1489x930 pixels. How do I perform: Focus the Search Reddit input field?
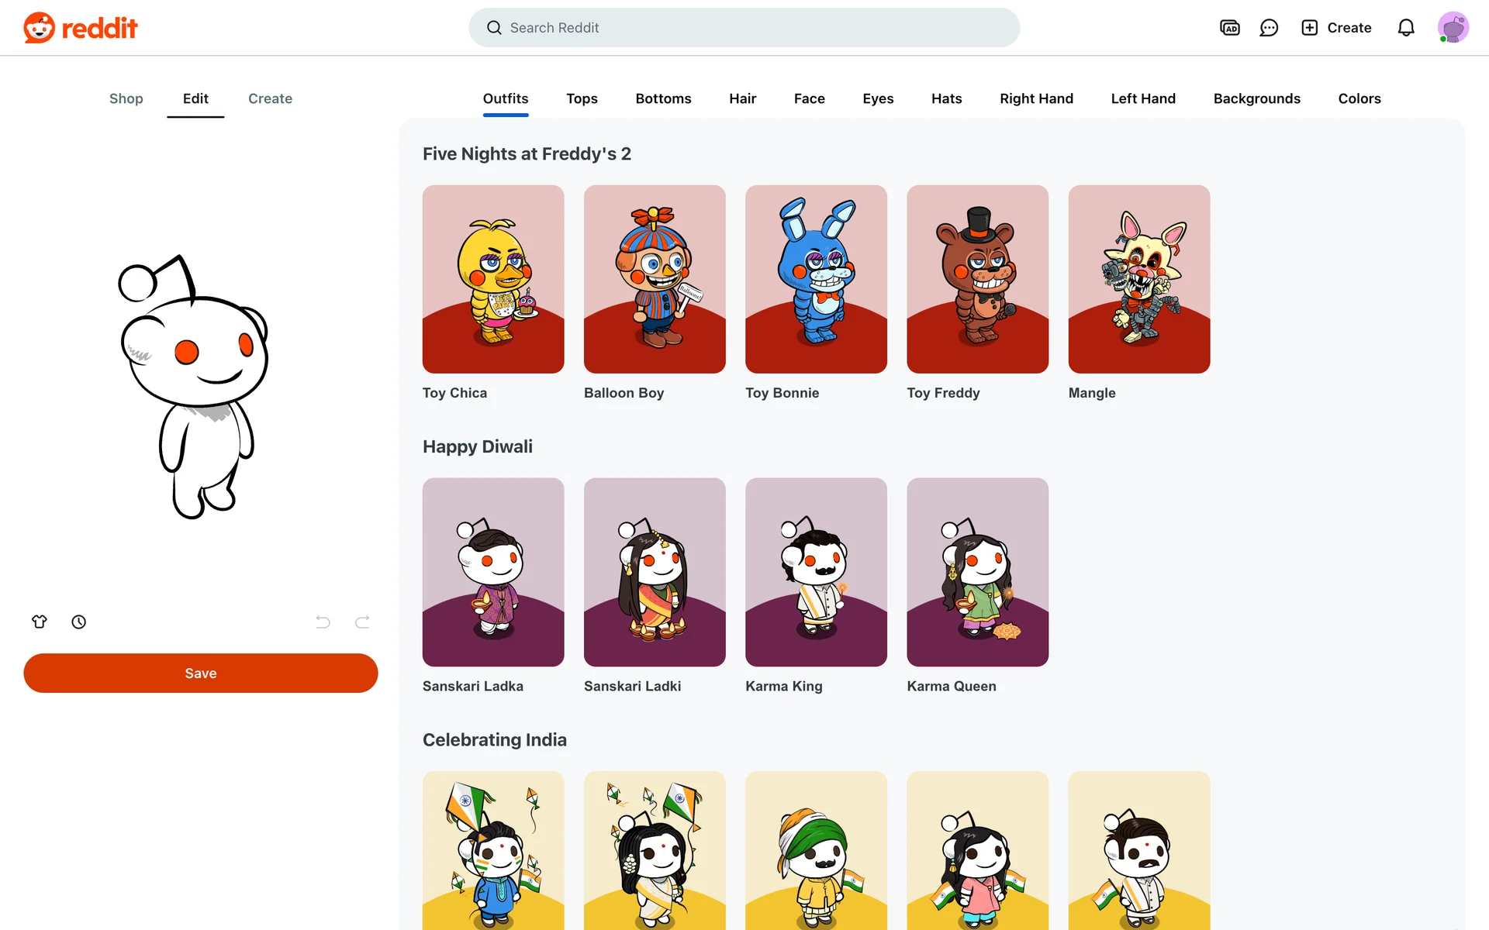[744, 28]
